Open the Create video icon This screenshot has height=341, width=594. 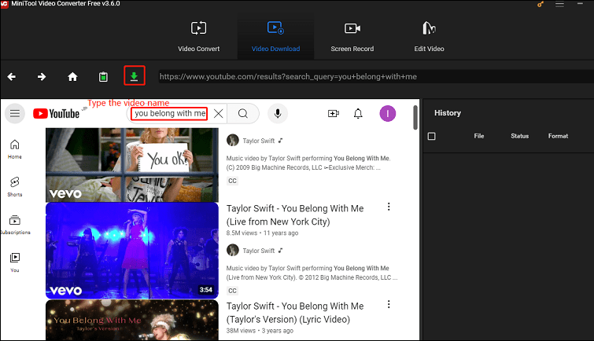pyautogui.click(x=334, y=114)
